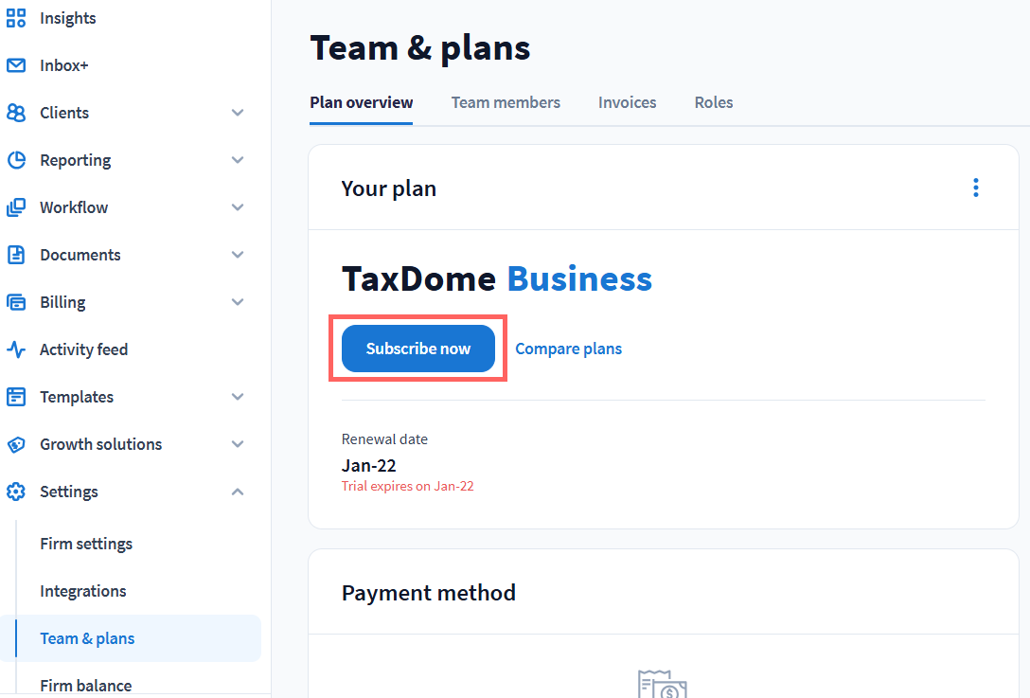Open the Invoices tab
This screenshot has width=1030, height=698.
[x=627, y=102]
